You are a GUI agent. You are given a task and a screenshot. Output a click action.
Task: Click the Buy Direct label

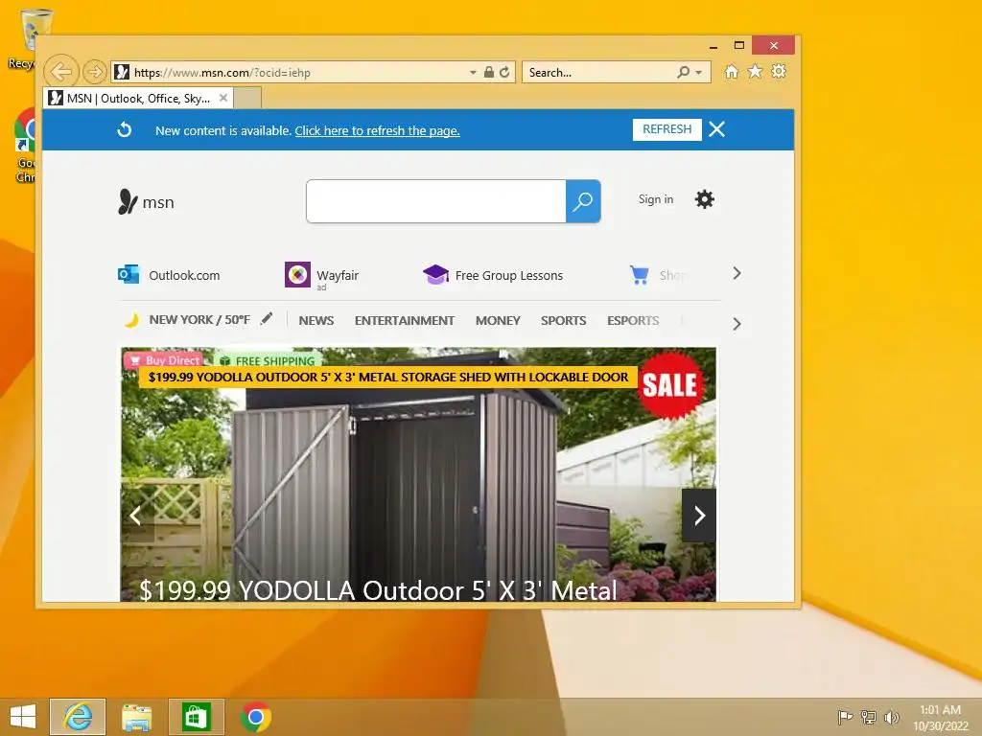point(164,360)
